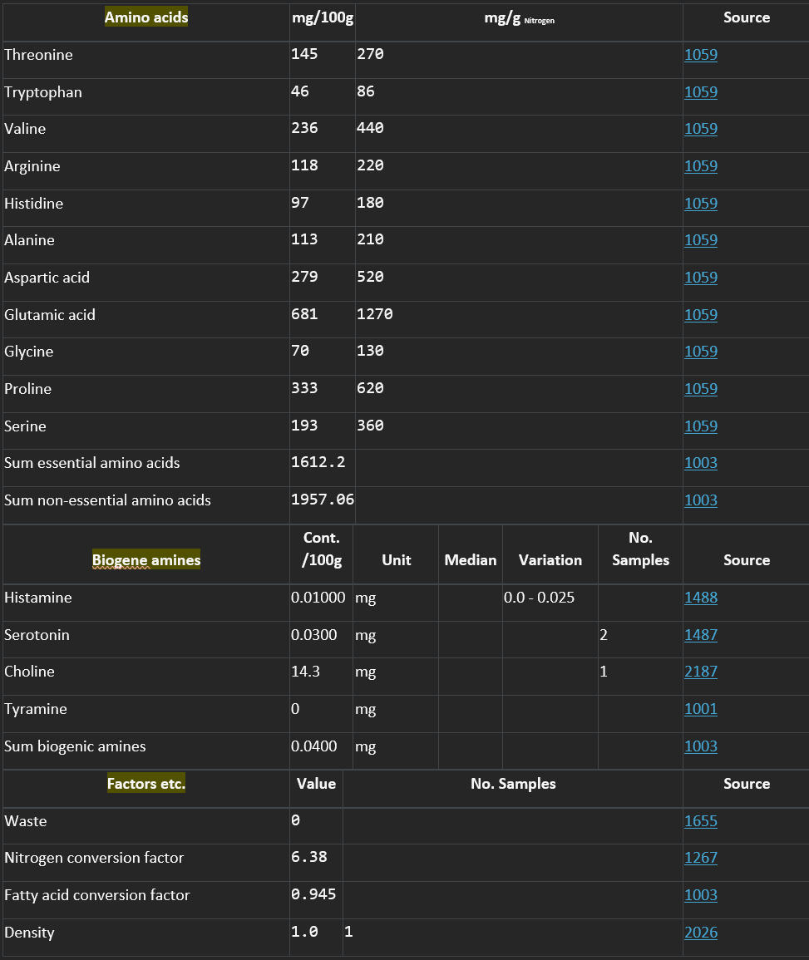Viewport: 809px width, 960px height.
Task: Select the Amino acids heading
Action: (146, 17)
